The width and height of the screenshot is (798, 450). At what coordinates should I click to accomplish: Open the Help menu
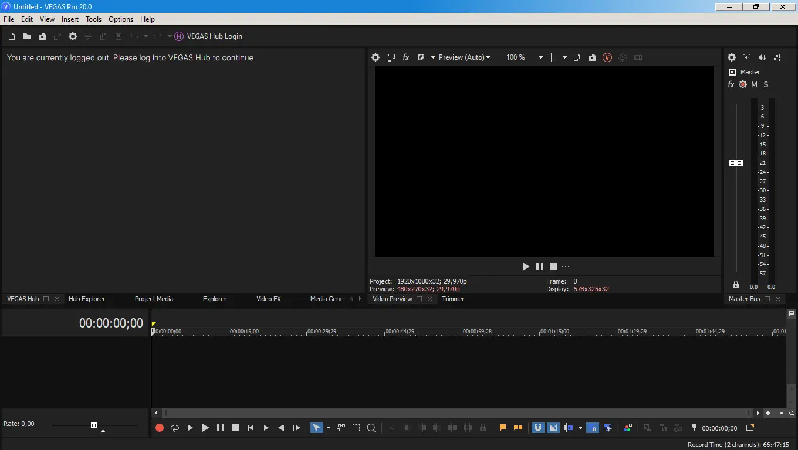tap(147, 19)
